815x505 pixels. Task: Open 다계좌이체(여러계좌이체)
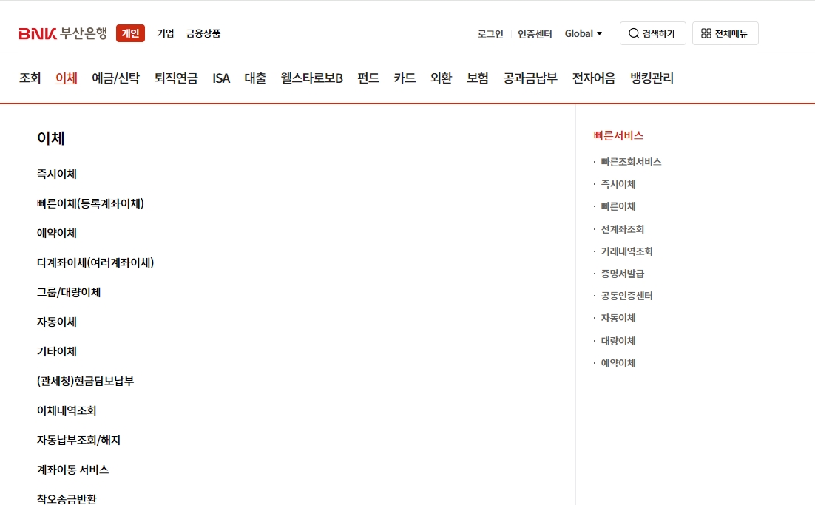point(97,262)
